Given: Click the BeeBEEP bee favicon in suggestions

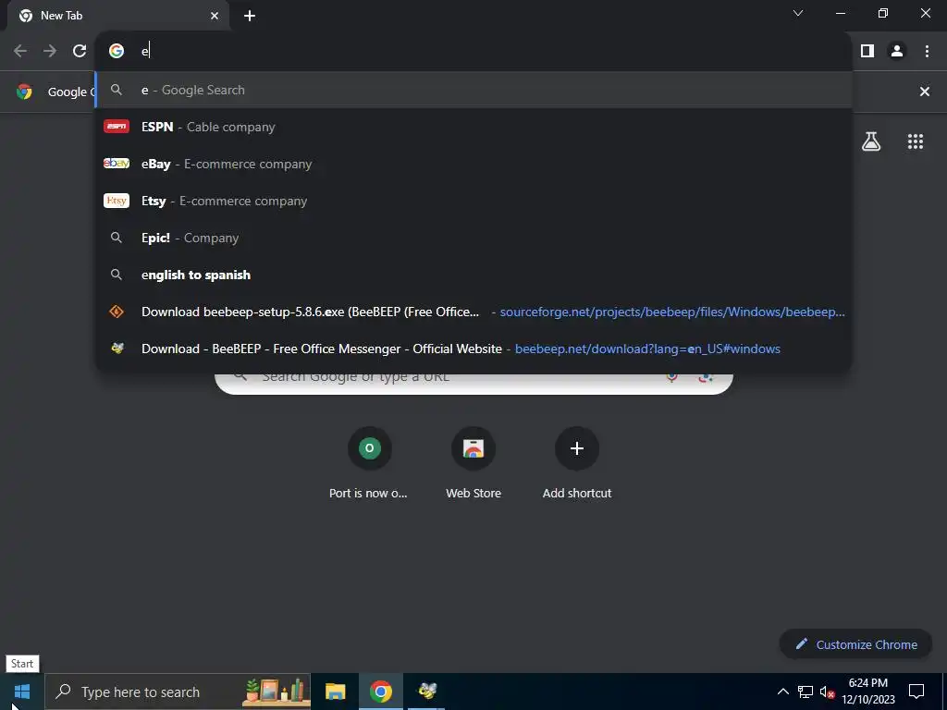Looking at the screenshot, I should 117,349.
